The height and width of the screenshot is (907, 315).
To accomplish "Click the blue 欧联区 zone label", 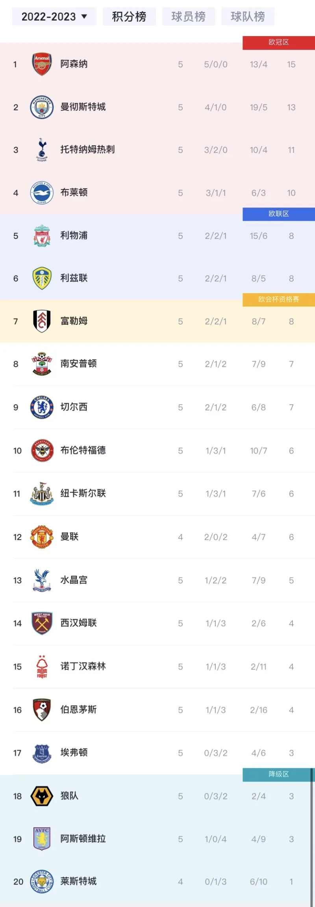I will pyautogui.click(x=279, y=214).
